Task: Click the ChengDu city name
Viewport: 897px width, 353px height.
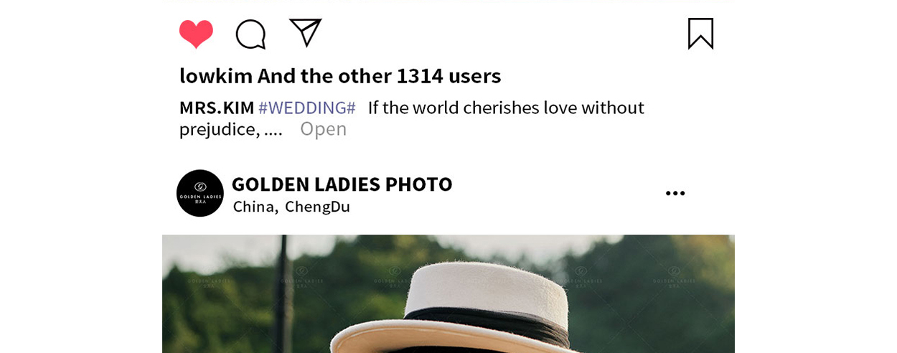Action: coord(317,207)
